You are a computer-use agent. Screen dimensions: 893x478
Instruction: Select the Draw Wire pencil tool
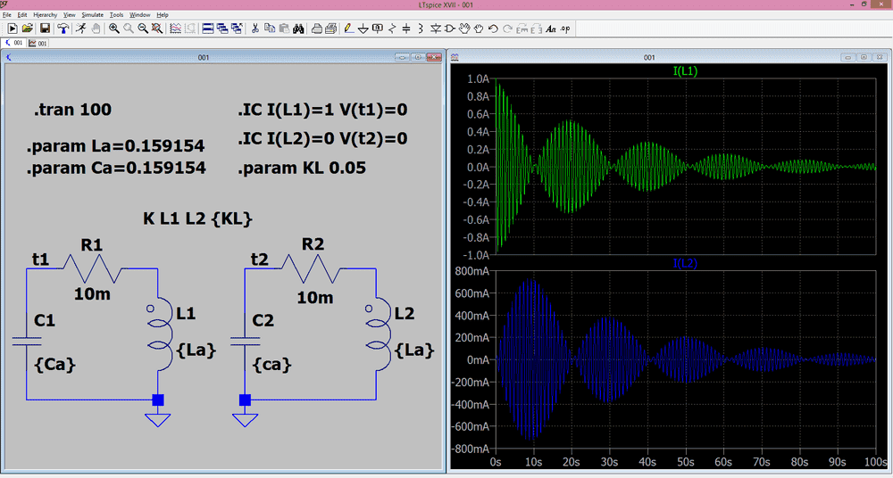[x=347, y=29]
